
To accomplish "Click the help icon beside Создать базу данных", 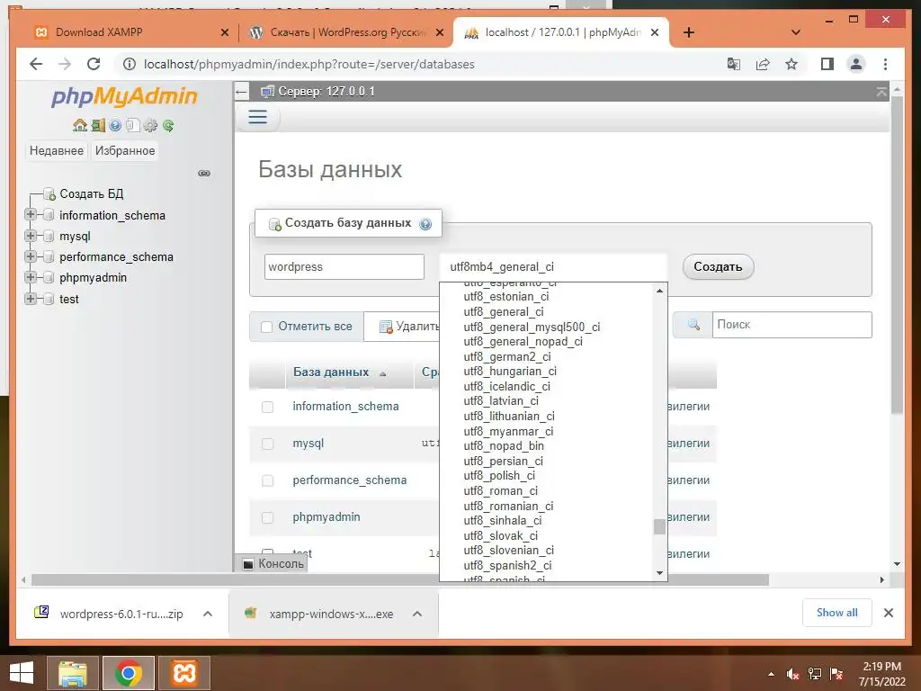I will click(425, 224).
